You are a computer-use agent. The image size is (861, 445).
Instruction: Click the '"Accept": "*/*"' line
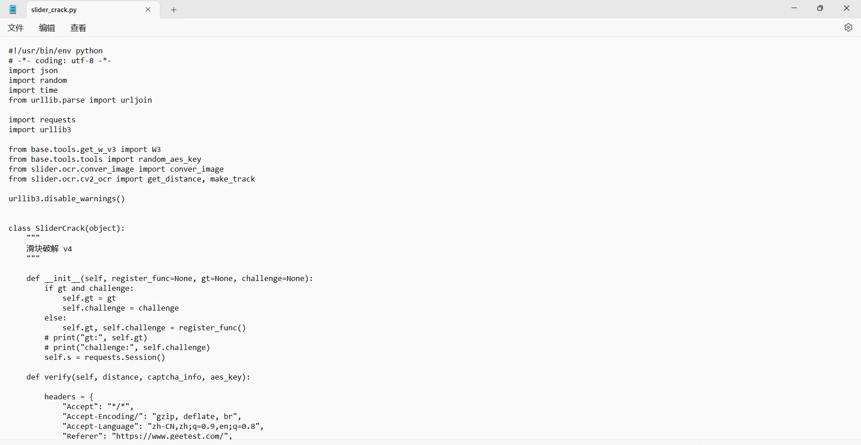click(98, 406)
